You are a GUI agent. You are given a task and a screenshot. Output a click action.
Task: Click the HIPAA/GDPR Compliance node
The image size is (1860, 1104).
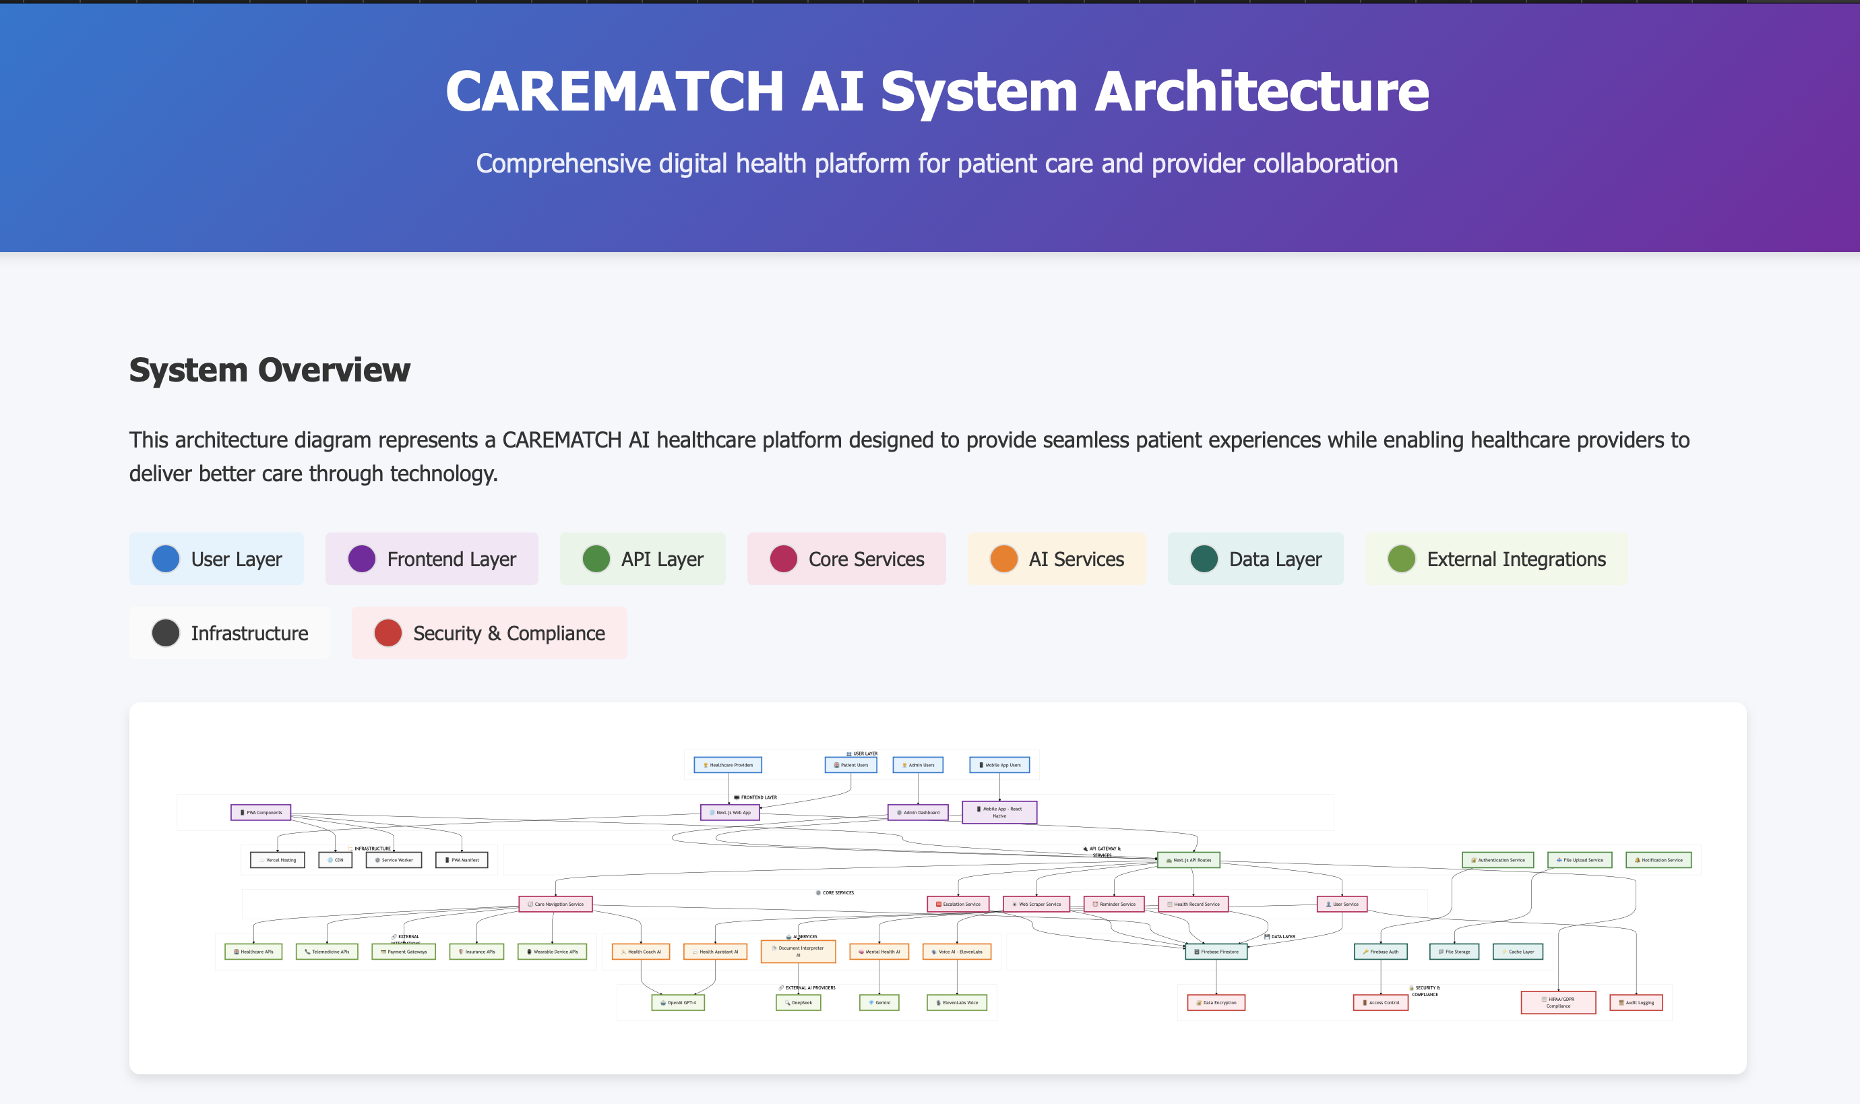pyautogui.click(x=1557, y=1003)
